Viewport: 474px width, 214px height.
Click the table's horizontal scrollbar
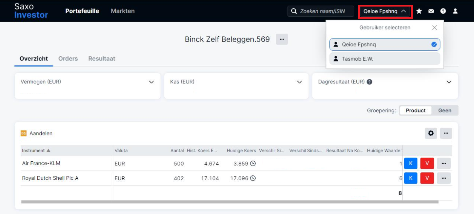point(230,202)
